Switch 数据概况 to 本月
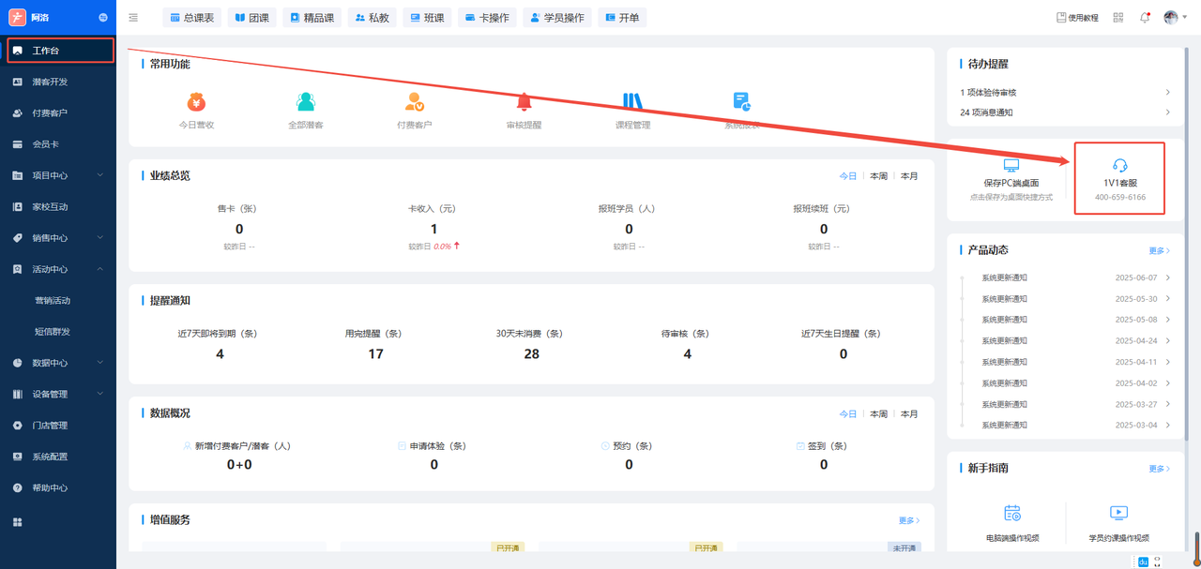1201x569 pixels. 908,413
